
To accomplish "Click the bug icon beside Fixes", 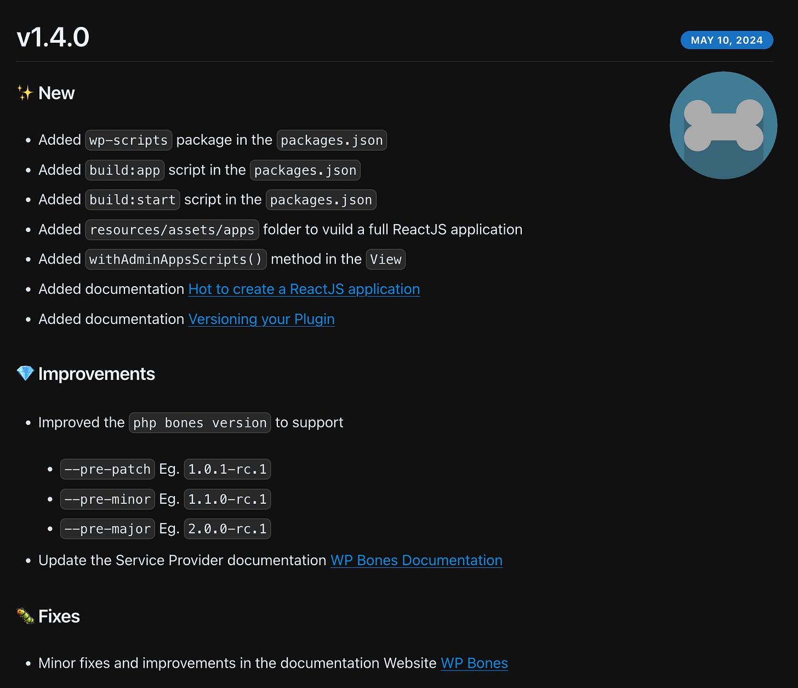I will [x=24, y=616].
